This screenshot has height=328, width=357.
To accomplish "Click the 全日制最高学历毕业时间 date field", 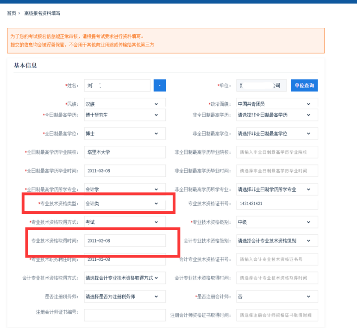I will 125,171.
